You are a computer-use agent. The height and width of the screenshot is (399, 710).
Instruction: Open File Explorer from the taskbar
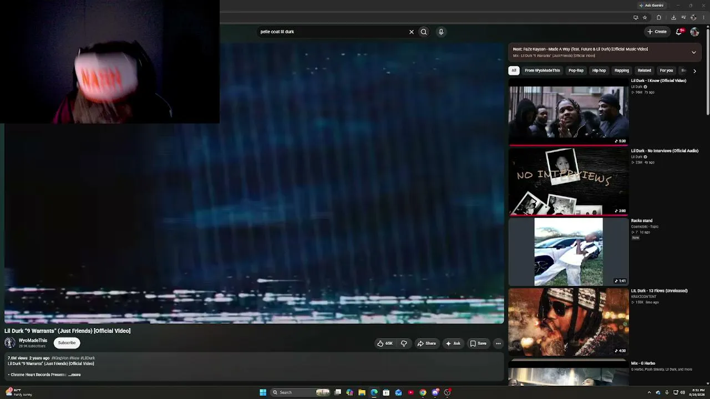tap(362, 392)
